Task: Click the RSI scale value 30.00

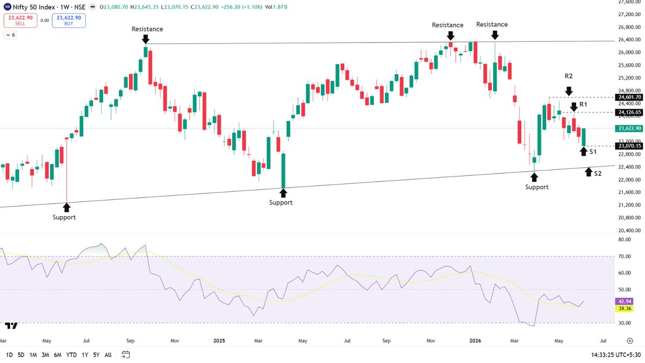Action: [x=626, y=323]
